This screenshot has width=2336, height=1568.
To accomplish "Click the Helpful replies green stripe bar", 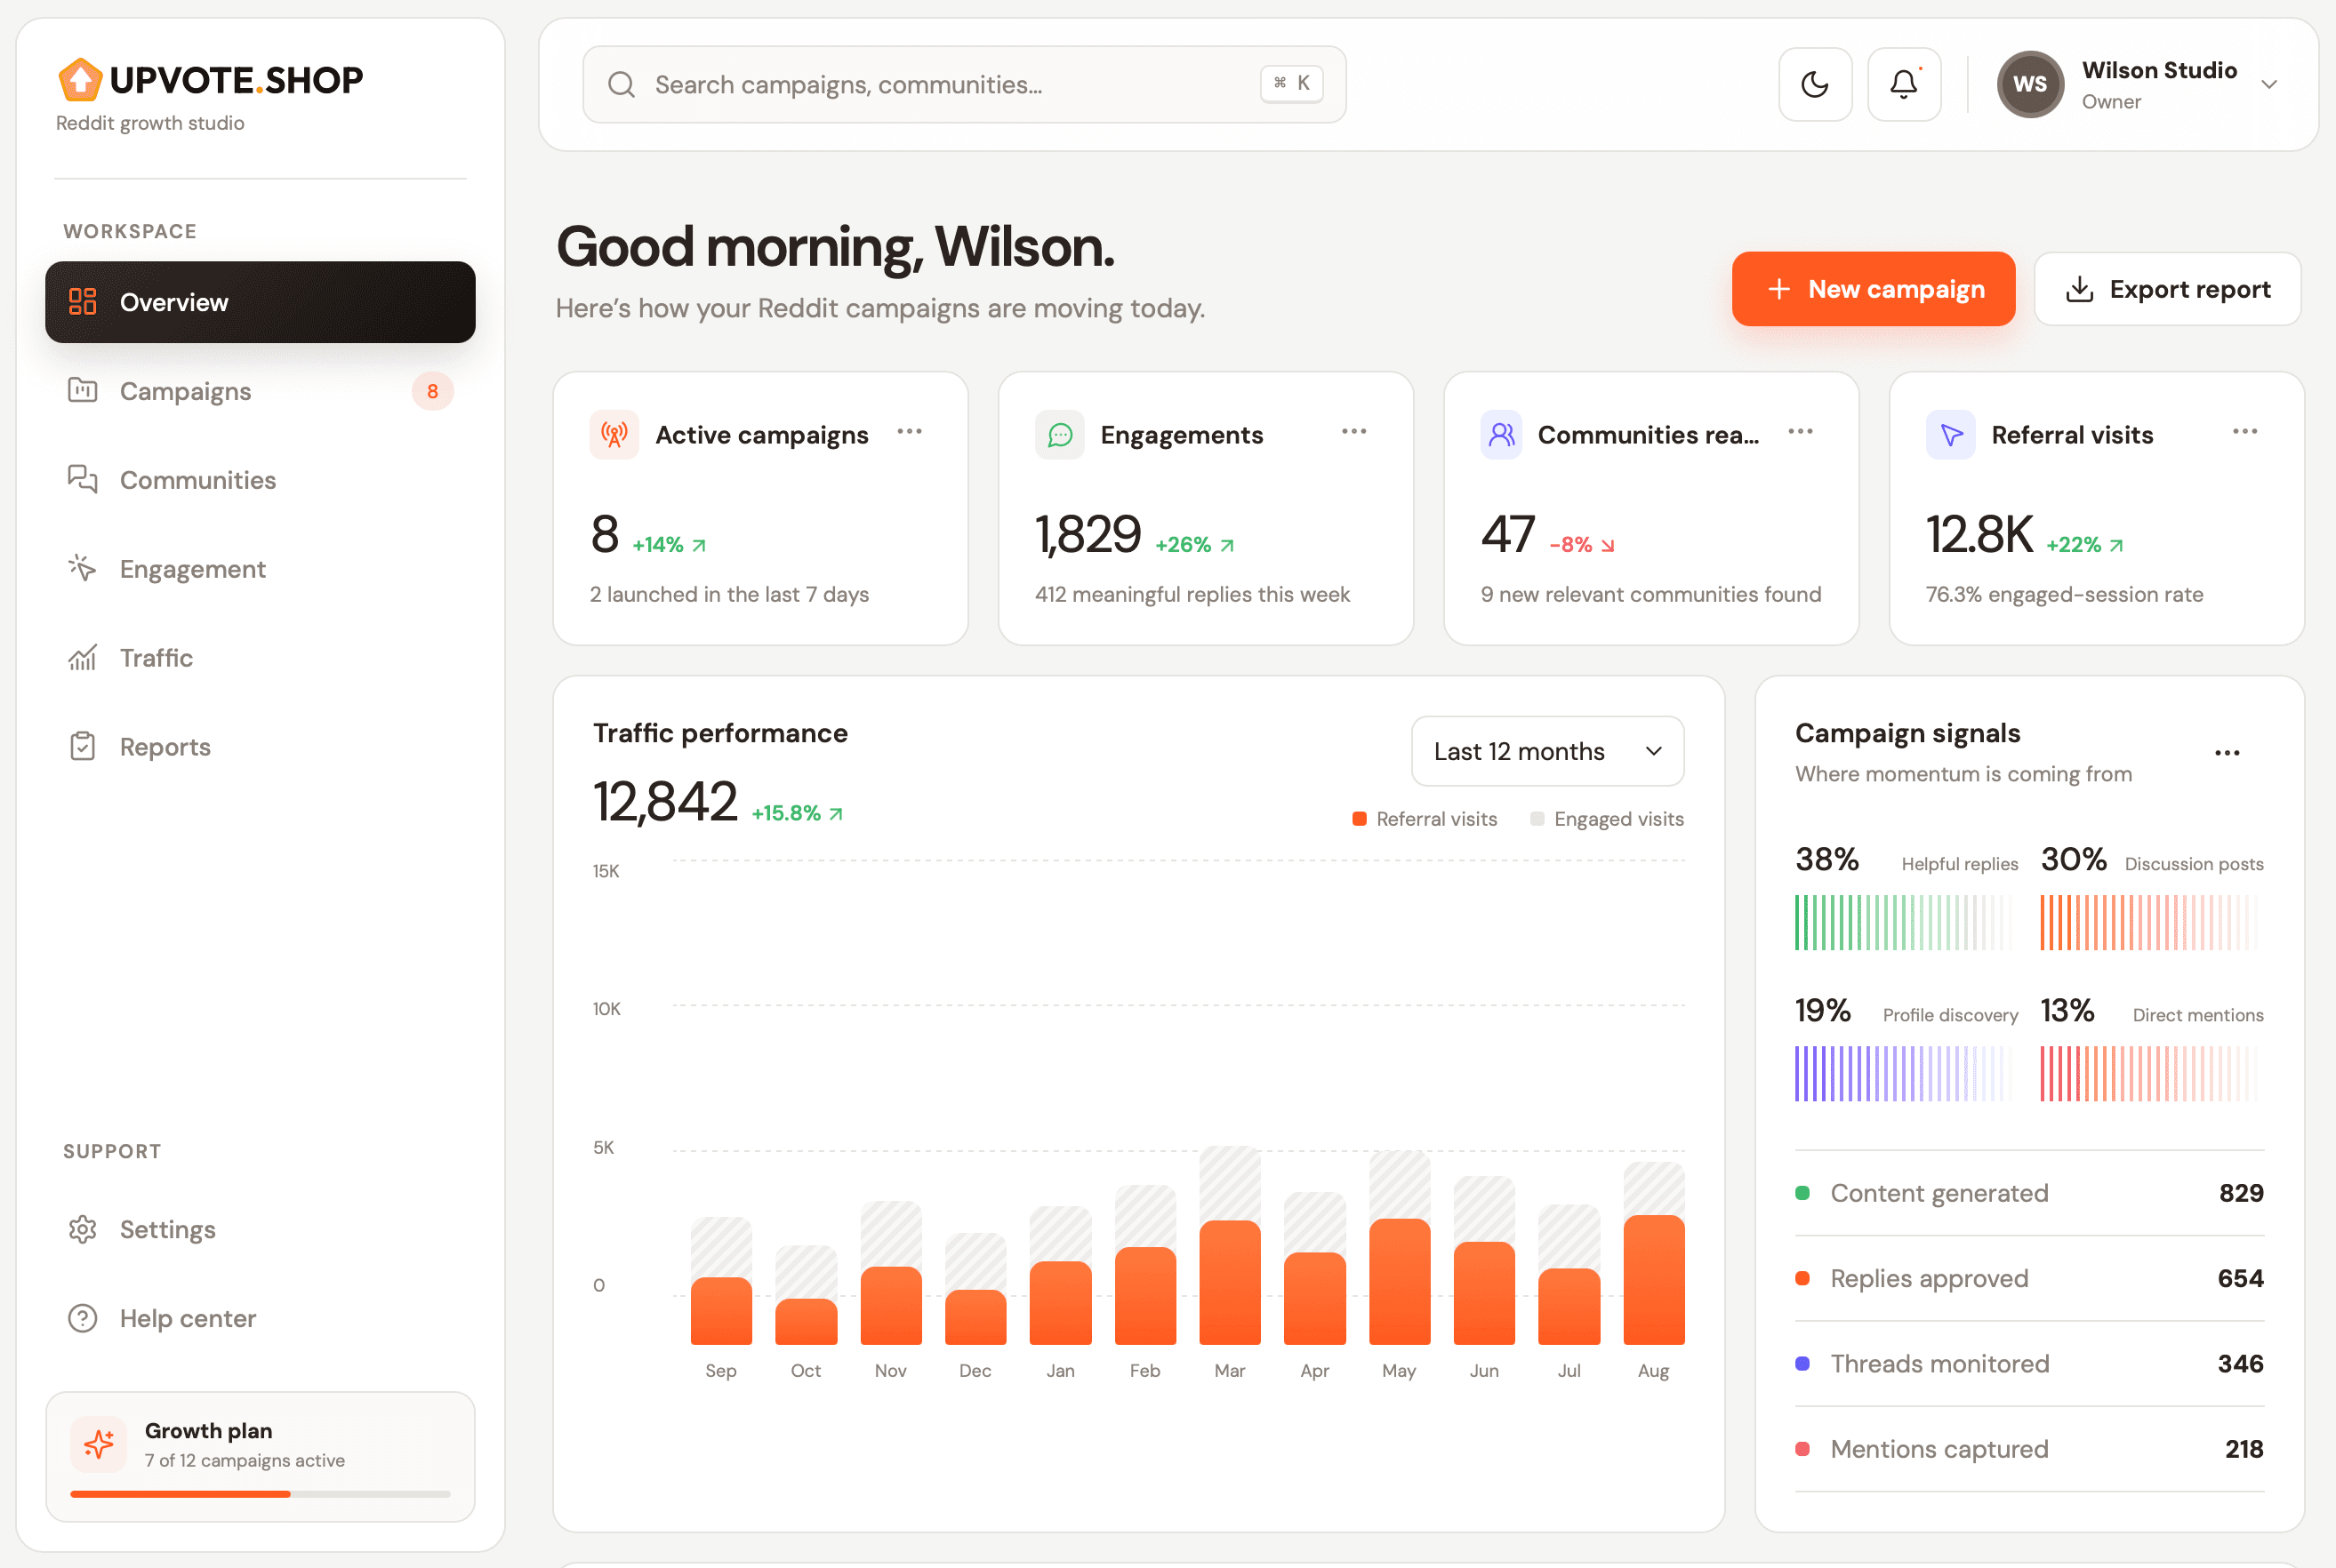I will 1905,922.
